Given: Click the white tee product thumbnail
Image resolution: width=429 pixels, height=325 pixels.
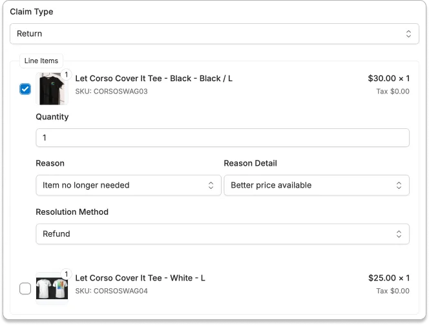Looking at the screenshot, I should [x=52, y=289].
